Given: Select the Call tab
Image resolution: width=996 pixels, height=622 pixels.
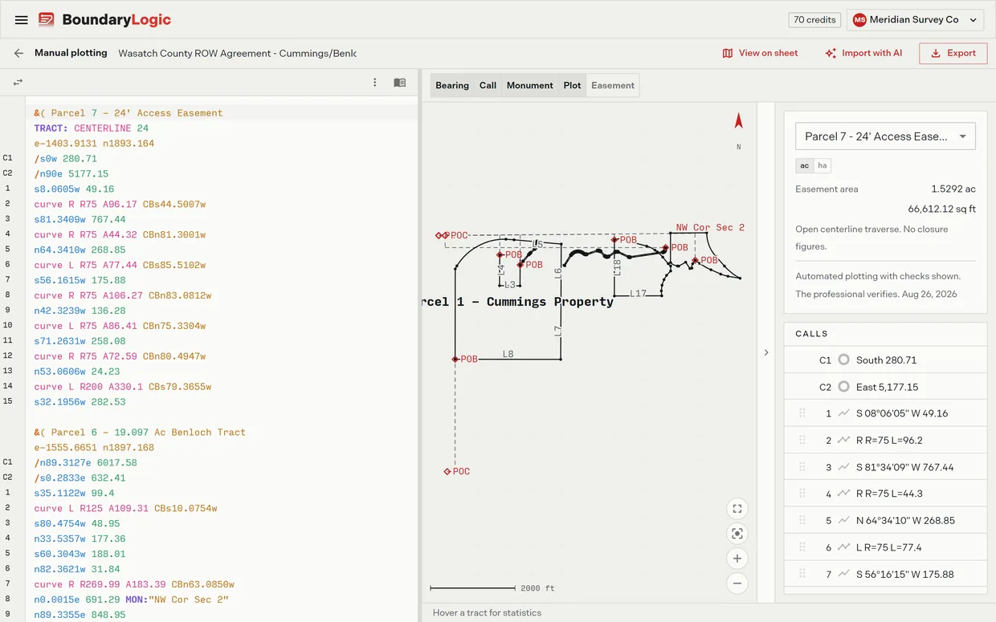Looking at the screenshot, I should [x=488, y=85].
